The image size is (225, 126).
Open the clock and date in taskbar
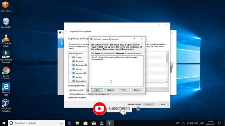(x=210, y=123)
